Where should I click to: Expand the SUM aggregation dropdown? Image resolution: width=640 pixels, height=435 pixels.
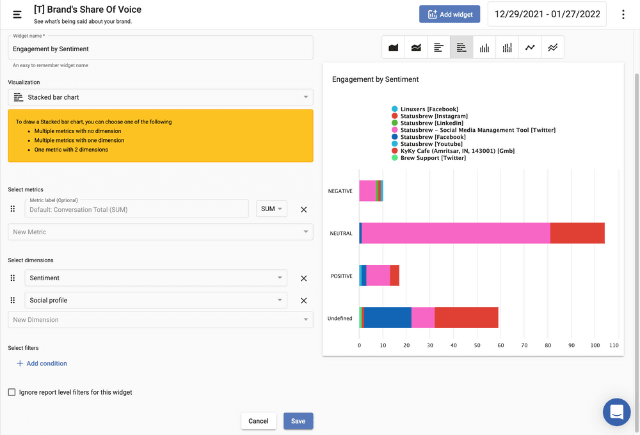[271, 209]
